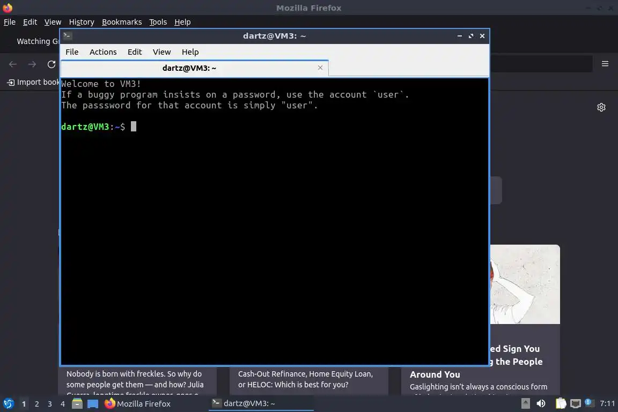The width and height of the screenshot is (618, 412).
Task: Open new tab settings gear in Firefox
Action: (601, 107)
